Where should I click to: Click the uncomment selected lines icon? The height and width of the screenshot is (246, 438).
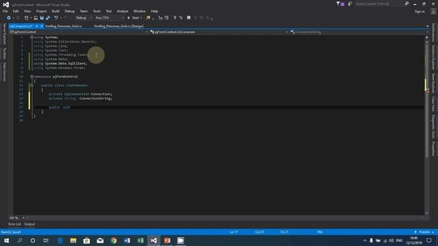(166, 18)
